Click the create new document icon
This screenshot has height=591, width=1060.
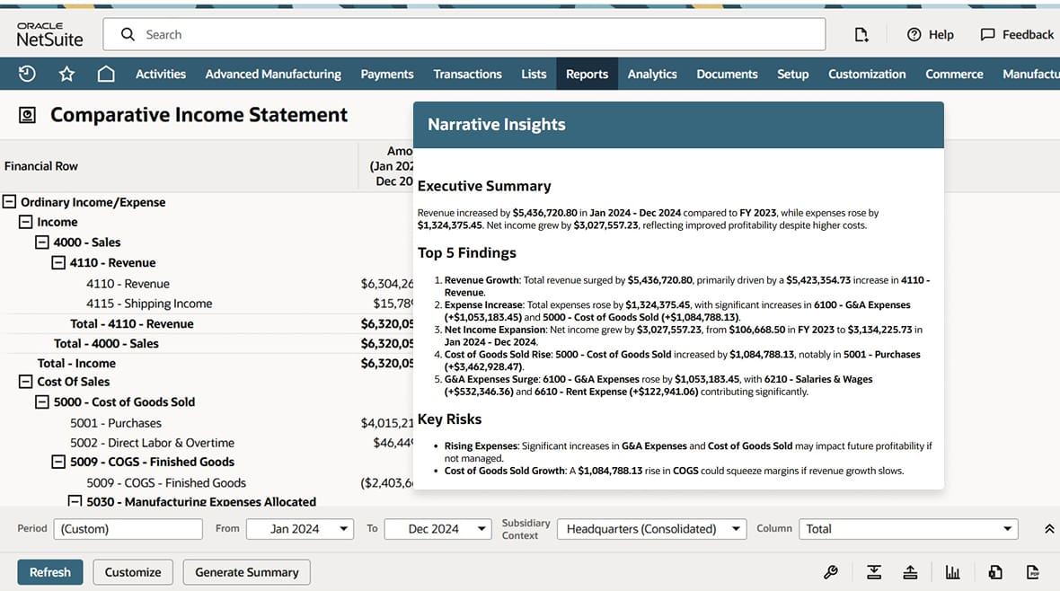pyautogui.click(x=861, y=34)
